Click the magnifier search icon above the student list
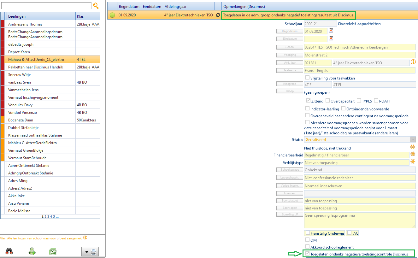The image size is (418, 258). (96, 5)
